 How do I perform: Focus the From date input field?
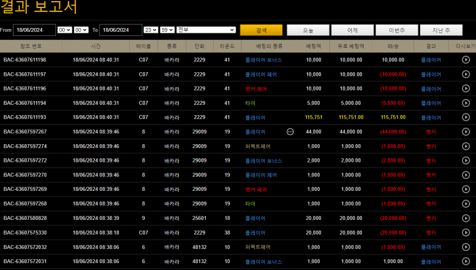point(34,30)
